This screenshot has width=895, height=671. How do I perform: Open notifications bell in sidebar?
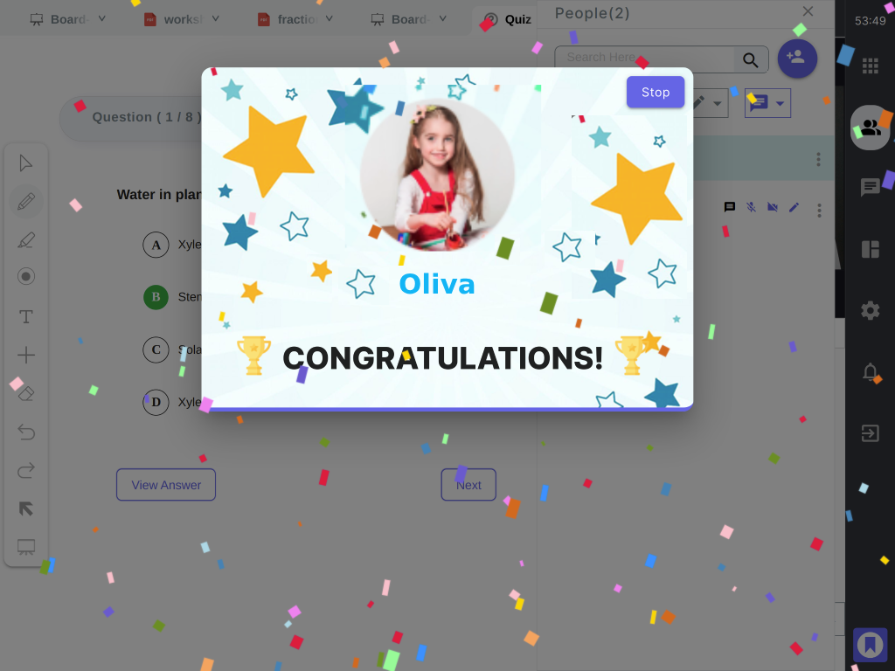[870, 372]
